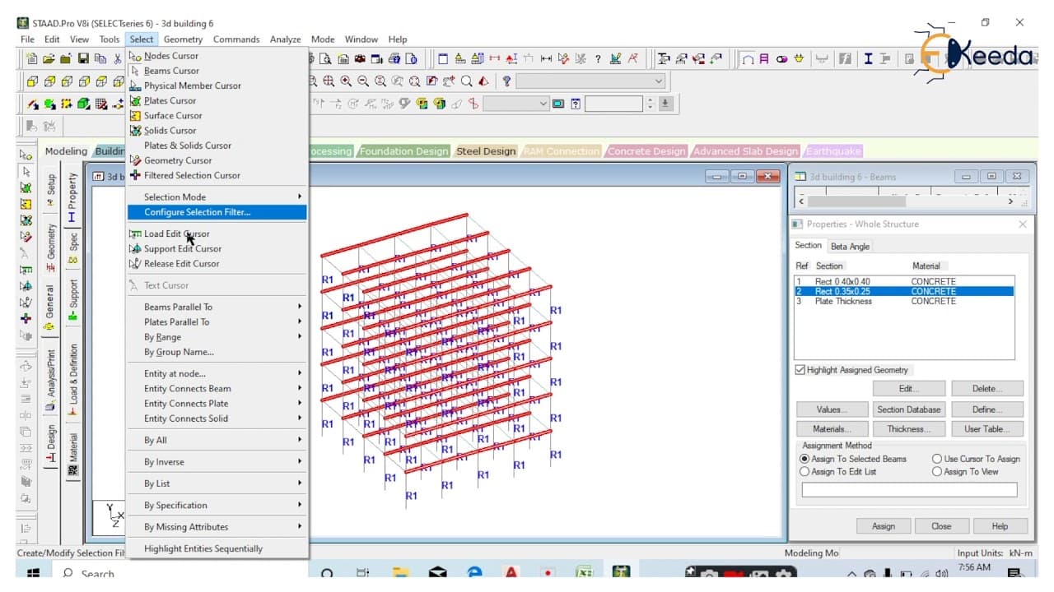Open the Excel icon on the taskbar
Screen dimensions: 1054x592
pyautogui.click(x=585, y=573)
